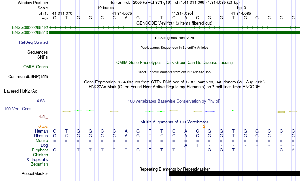Click Multiz Alignments of 100 Vertebrates title
300x181 pixels.
(x=174, y=122)
